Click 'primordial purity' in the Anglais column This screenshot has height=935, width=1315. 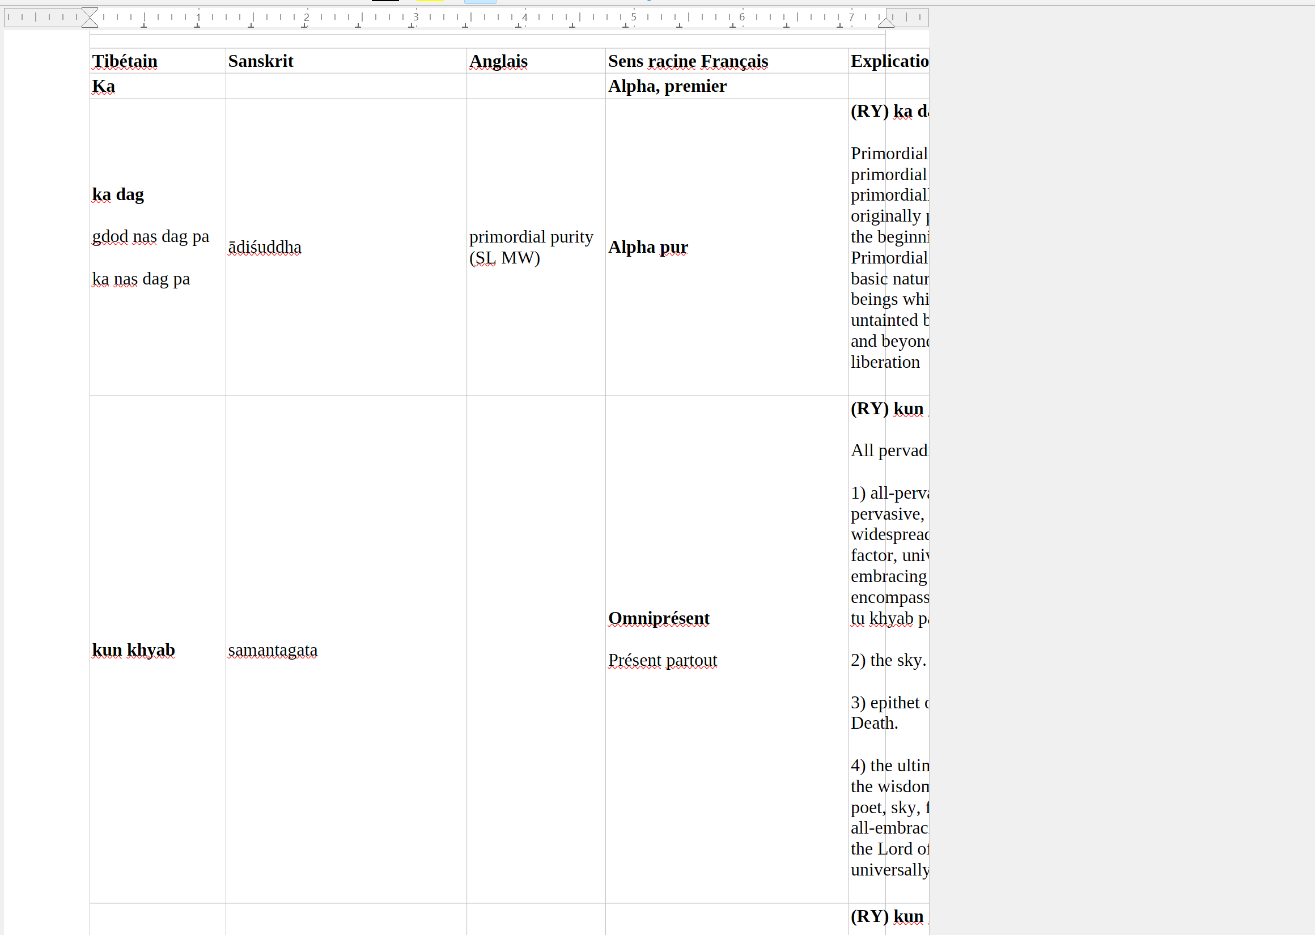point(531,237)
